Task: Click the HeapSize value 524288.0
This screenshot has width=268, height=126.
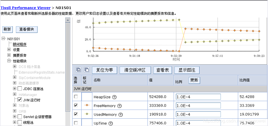Action: (158, 97)
